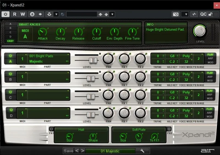
Task: Click the part A FX 2 knob
Action: tap(140, 58)
